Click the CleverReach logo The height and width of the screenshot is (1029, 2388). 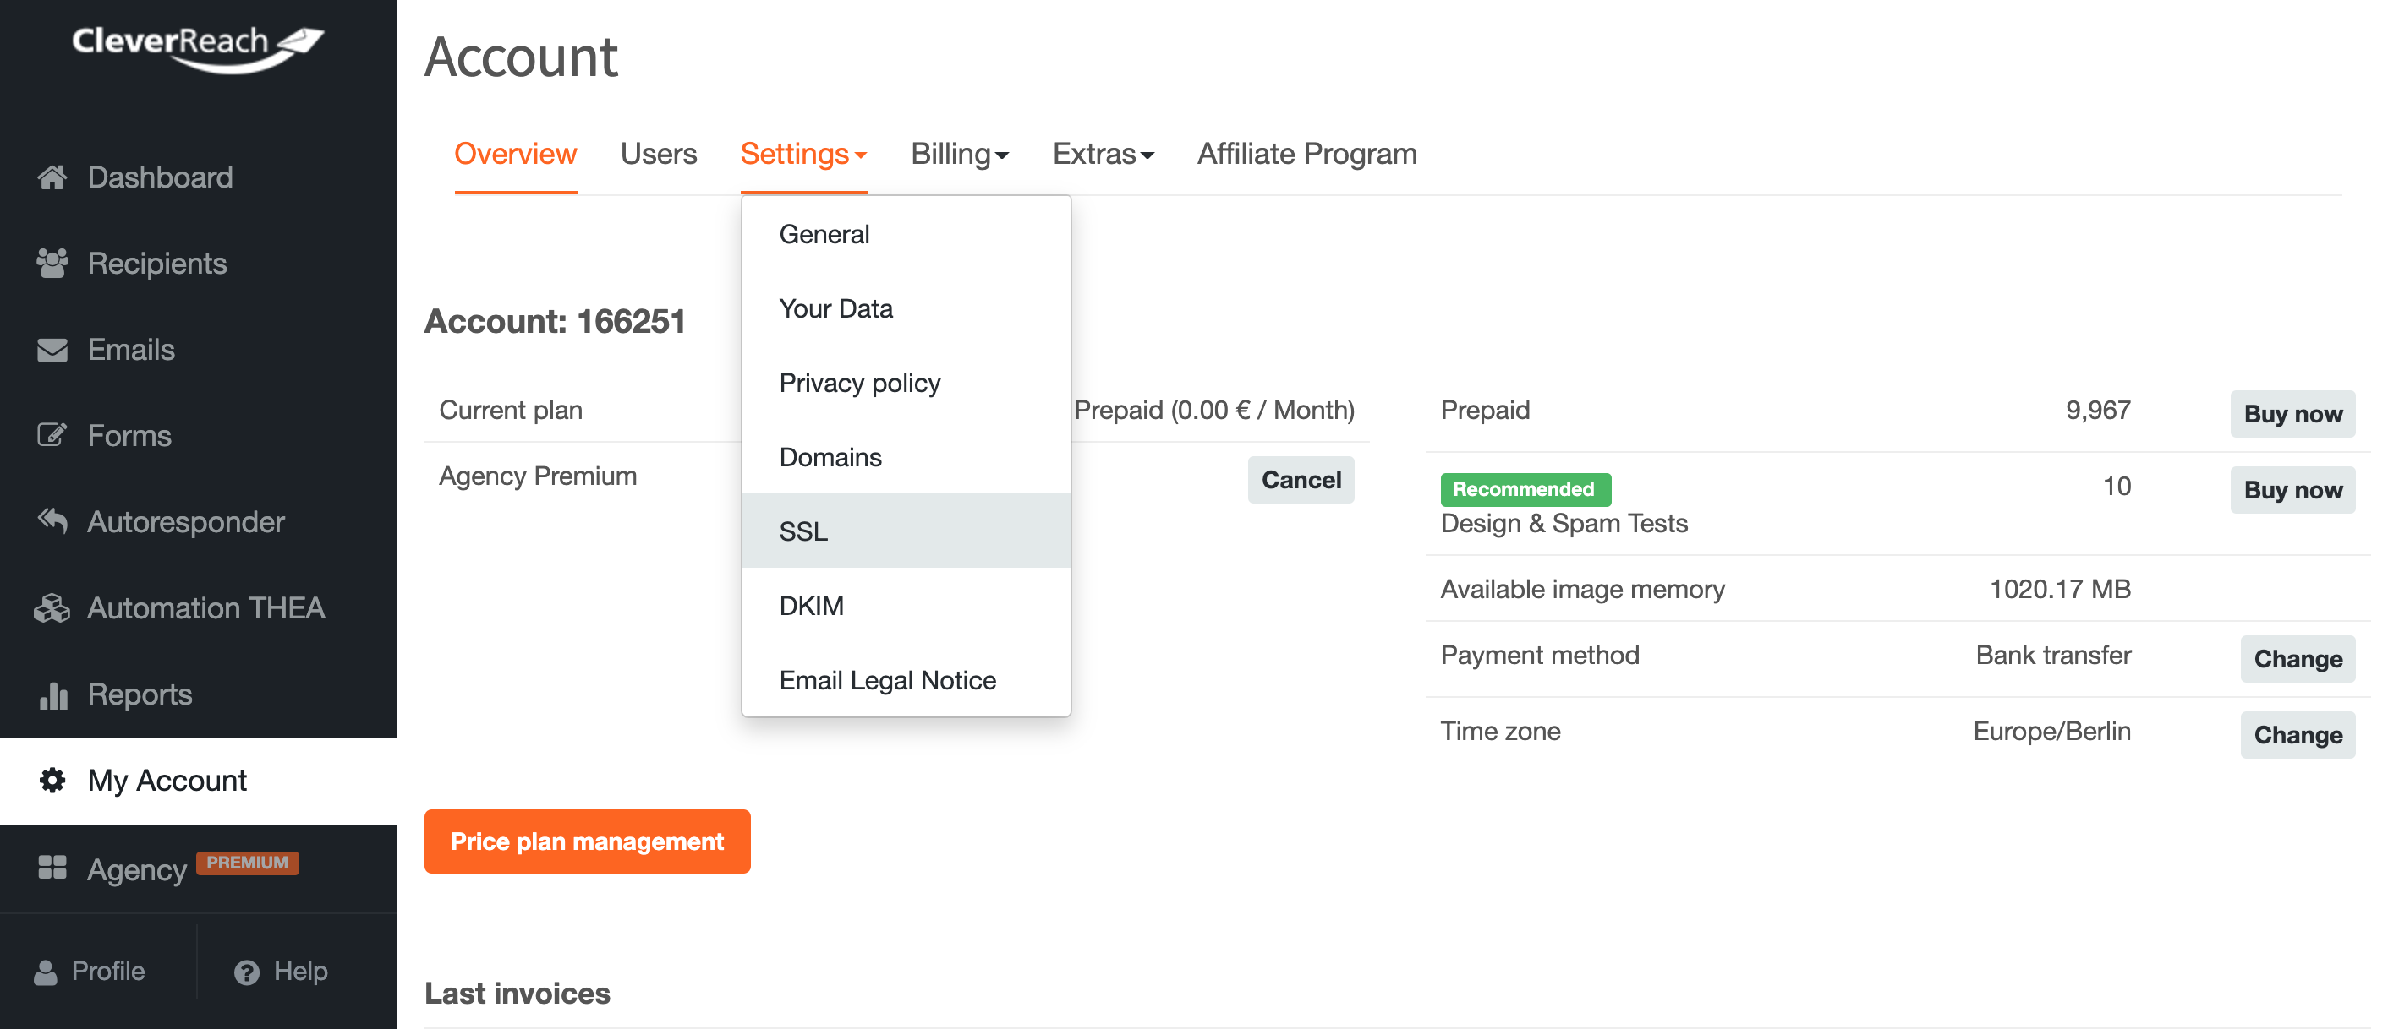(199, 47)
